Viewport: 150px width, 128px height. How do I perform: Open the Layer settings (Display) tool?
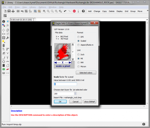coord(4,25)
